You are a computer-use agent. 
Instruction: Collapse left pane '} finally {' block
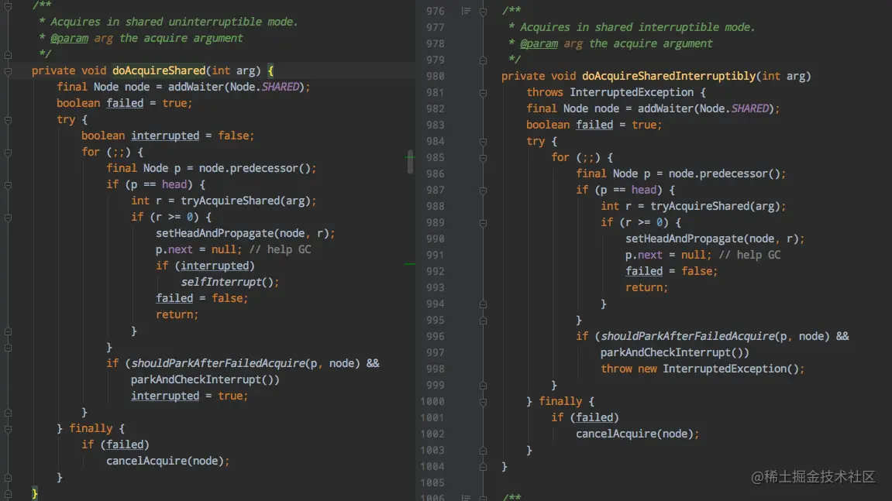pyautogui.click(x=8, y=429)
